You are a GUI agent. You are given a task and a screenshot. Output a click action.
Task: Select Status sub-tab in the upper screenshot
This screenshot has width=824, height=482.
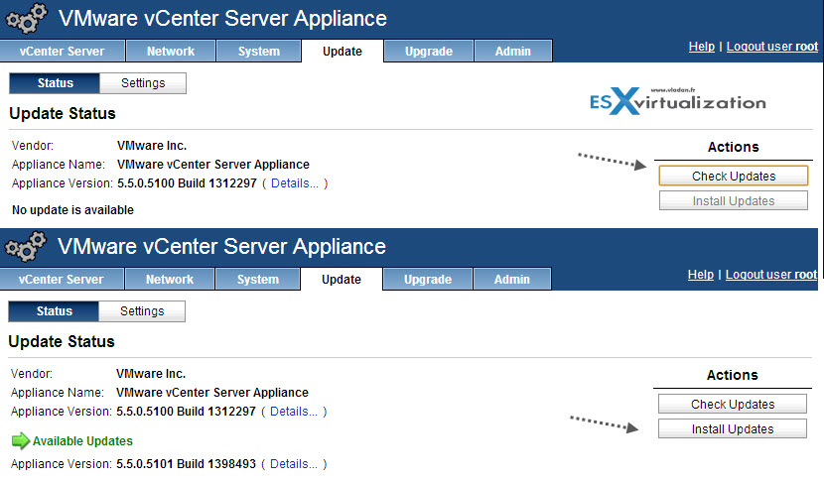coord(55,83)
